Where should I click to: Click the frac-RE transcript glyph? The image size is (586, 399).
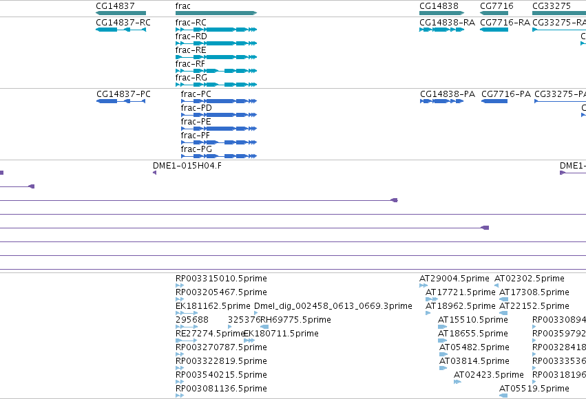click(x=216, y=57)
